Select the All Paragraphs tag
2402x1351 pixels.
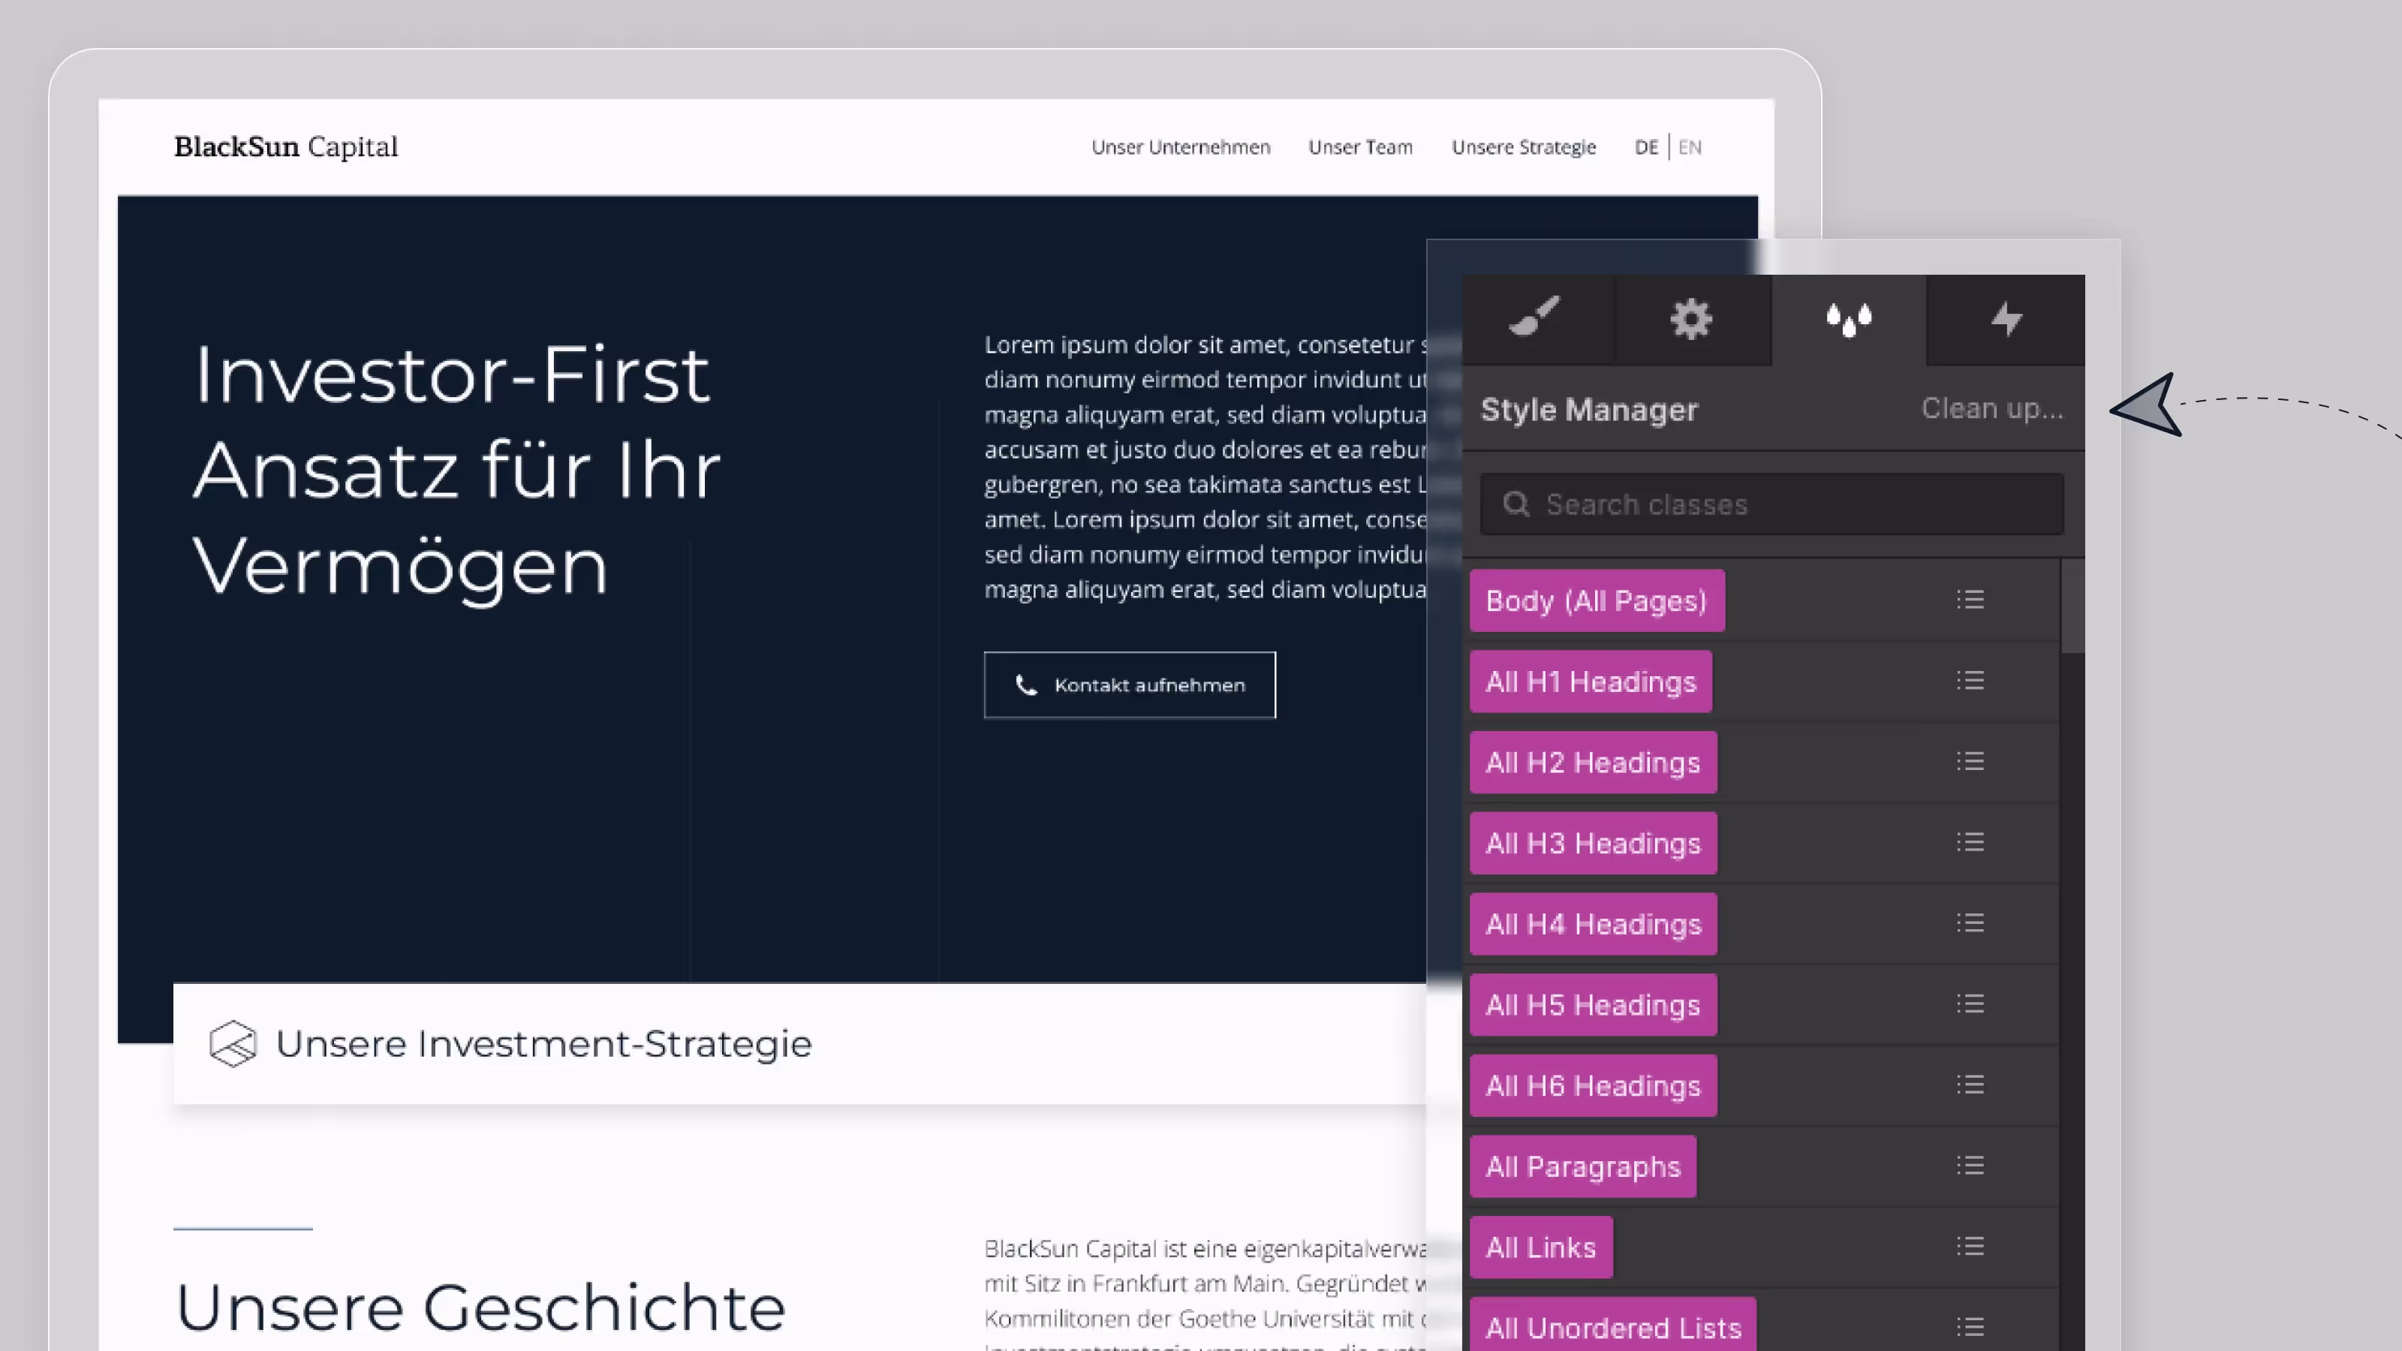click(x=1582, y=1166)
